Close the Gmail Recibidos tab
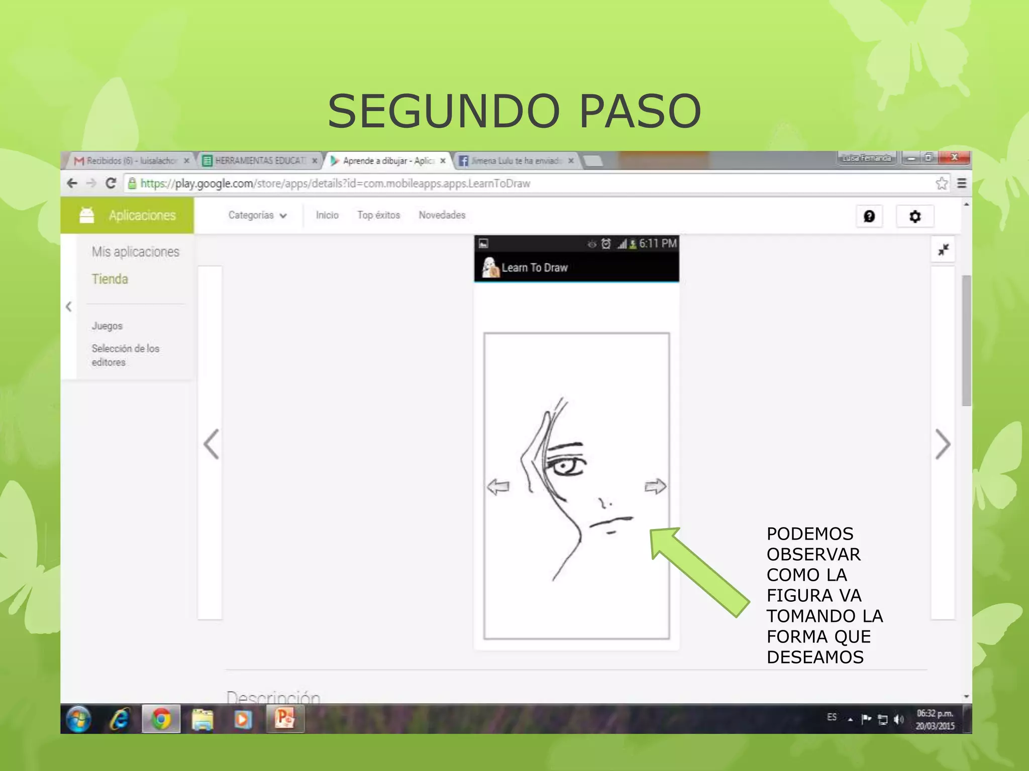 click(186, 161)
